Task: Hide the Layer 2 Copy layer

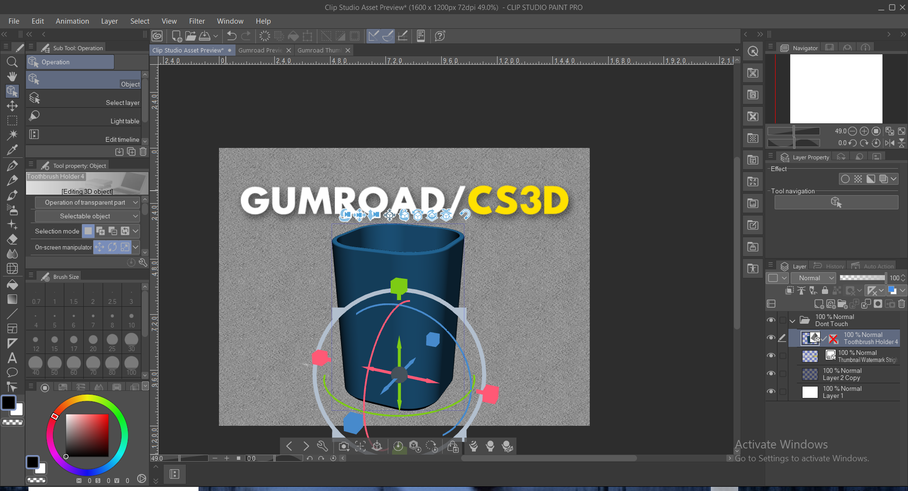Action: point(771,374)
